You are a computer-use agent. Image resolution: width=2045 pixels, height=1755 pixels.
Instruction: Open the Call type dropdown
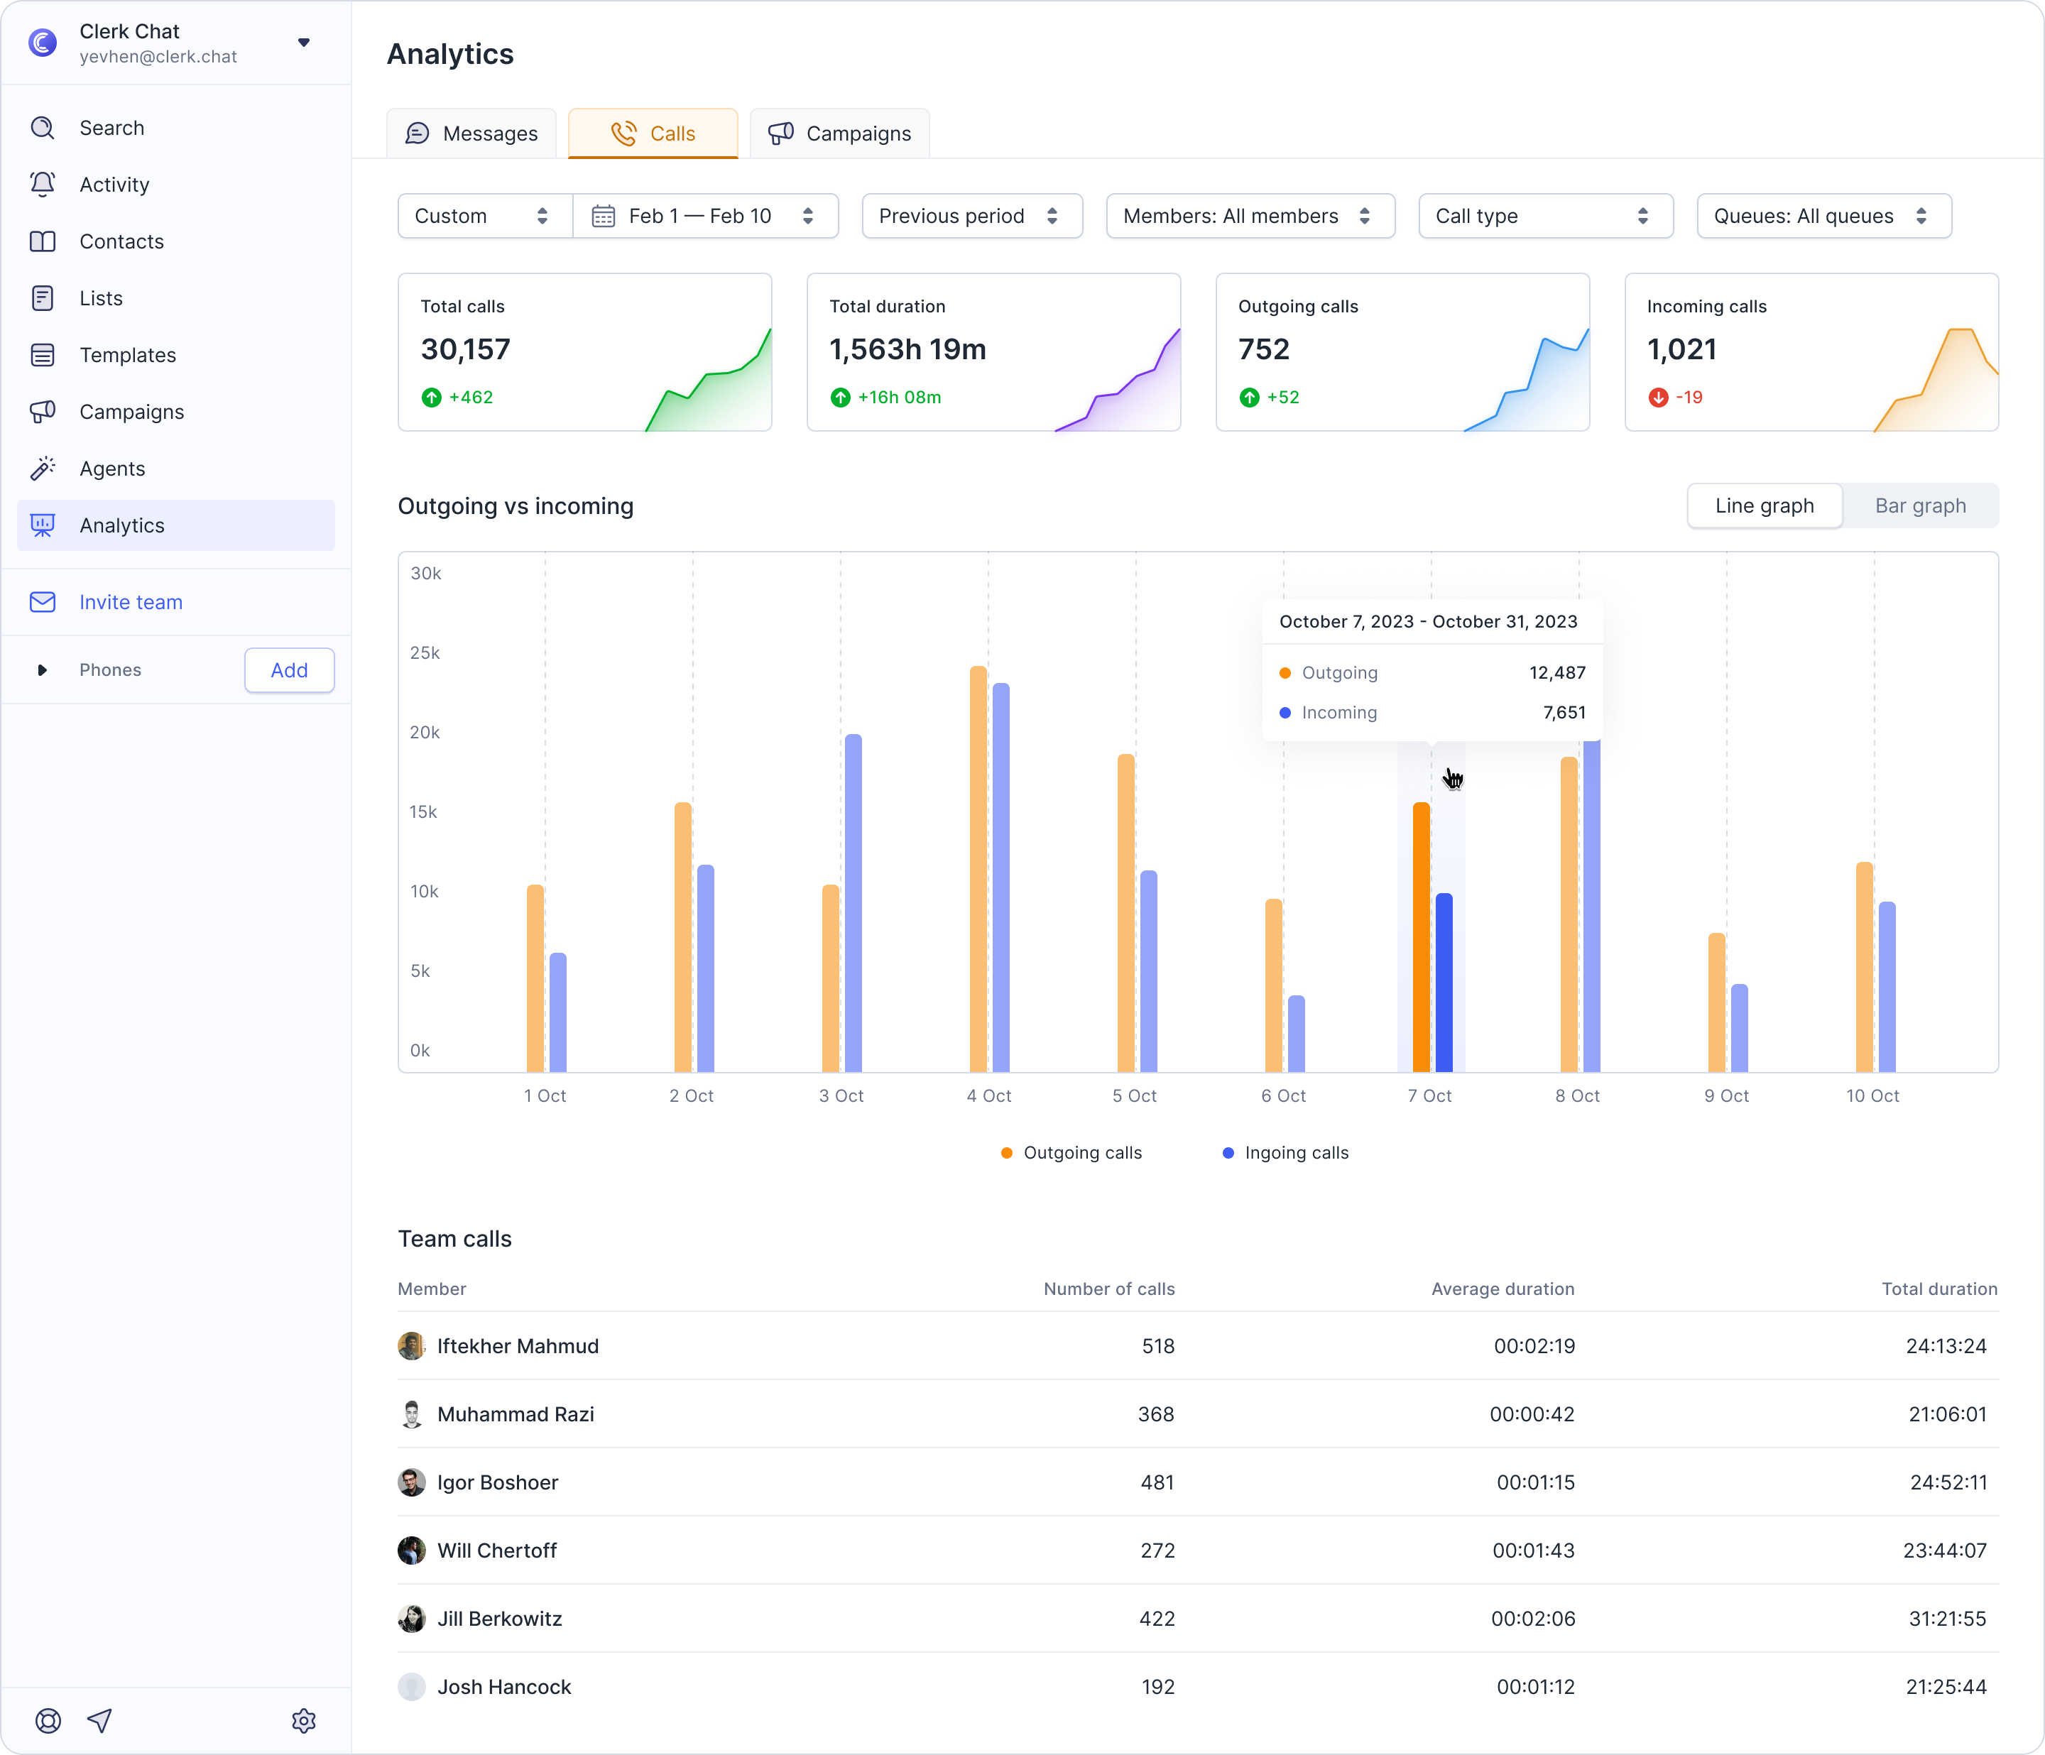1544,216
